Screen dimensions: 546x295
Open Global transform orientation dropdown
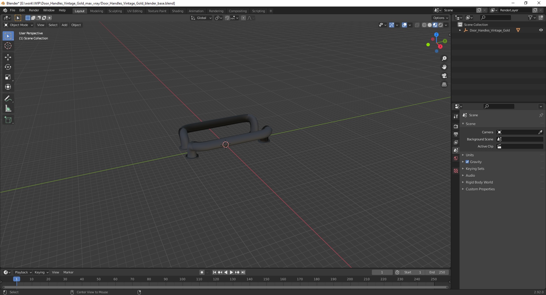[x=201, y=18]
